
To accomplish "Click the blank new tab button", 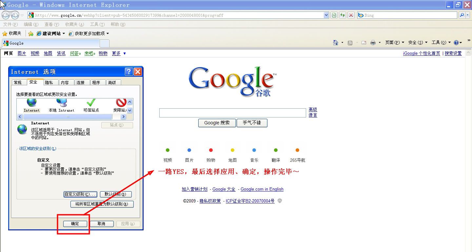I will 104,43.
